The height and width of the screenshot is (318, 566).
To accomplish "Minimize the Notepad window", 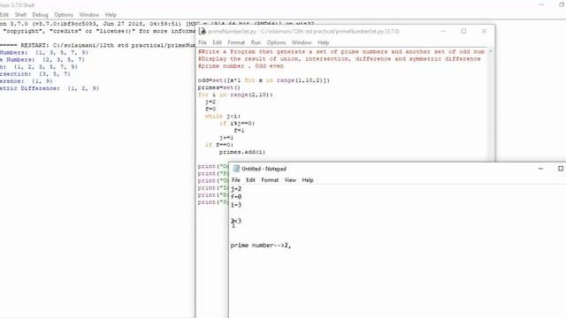I will click(540, 169).
